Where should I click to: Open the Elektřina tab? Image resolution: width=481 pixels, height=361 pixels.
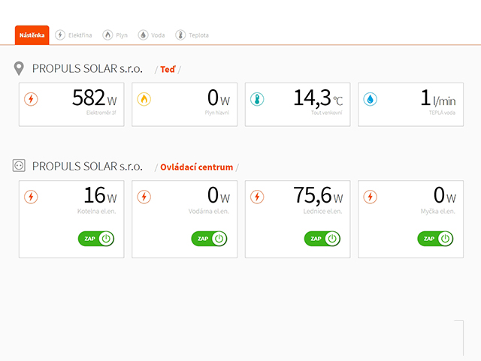pos(74,35)
